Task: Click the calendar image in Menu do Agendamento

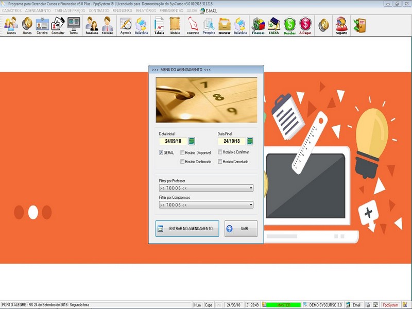Action: coord(207,100)
